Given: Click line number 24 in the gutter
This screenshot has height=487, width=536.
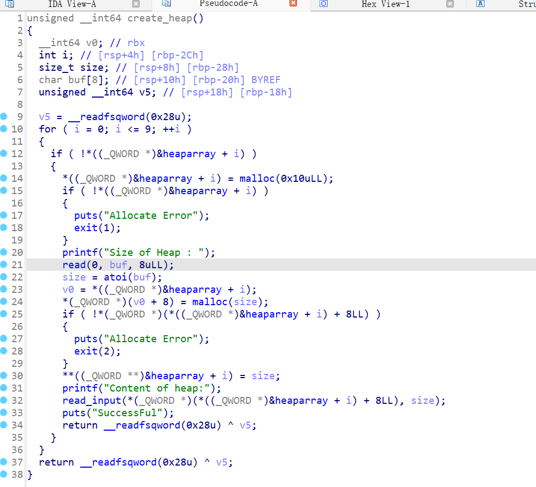Looking at the screenshot, I should click(x=17, y=302).
